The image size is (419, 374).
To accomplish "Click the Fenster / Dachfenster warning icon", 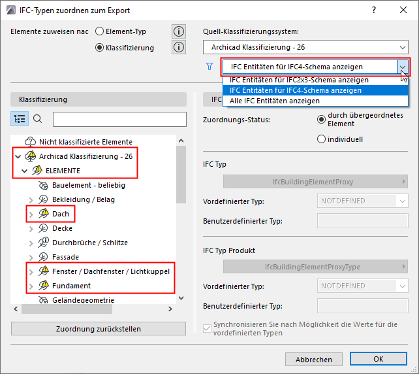I will pos(44,271).
